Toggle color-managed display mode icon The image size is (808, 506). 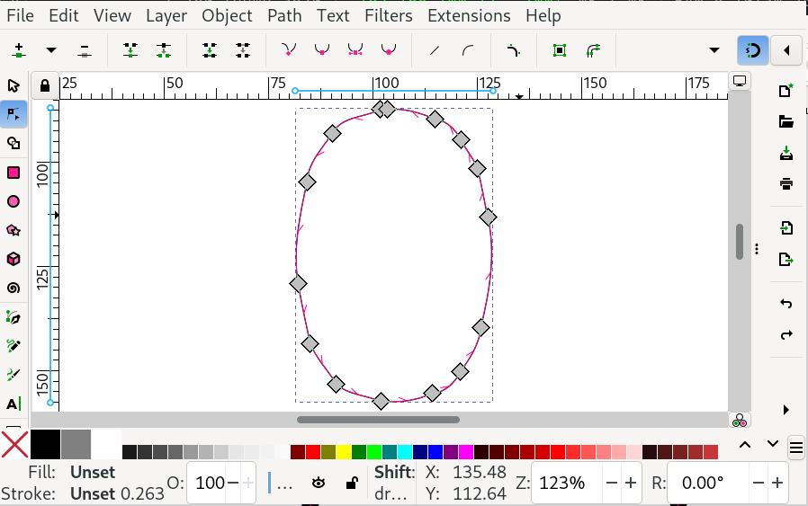pos(740,421)
